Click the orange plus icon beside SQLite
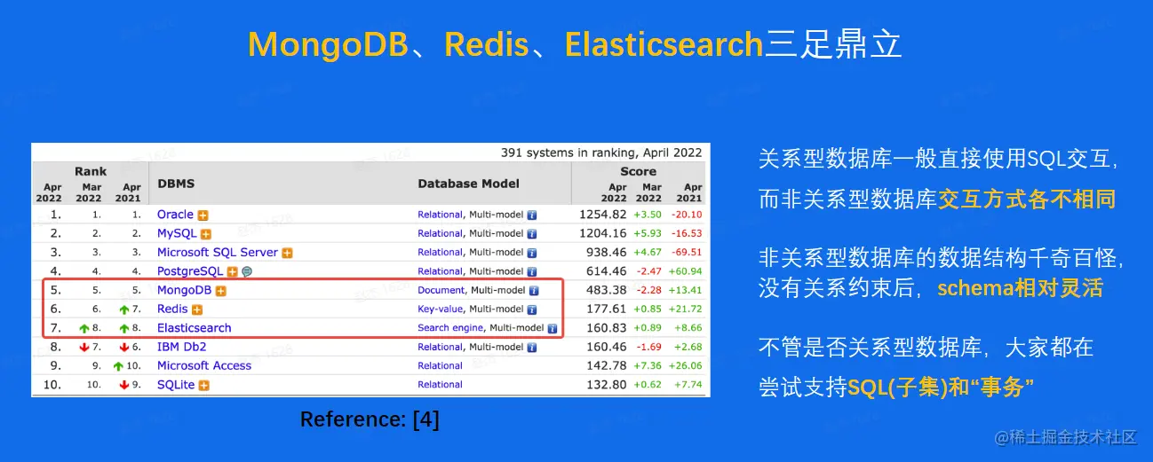 204,385
